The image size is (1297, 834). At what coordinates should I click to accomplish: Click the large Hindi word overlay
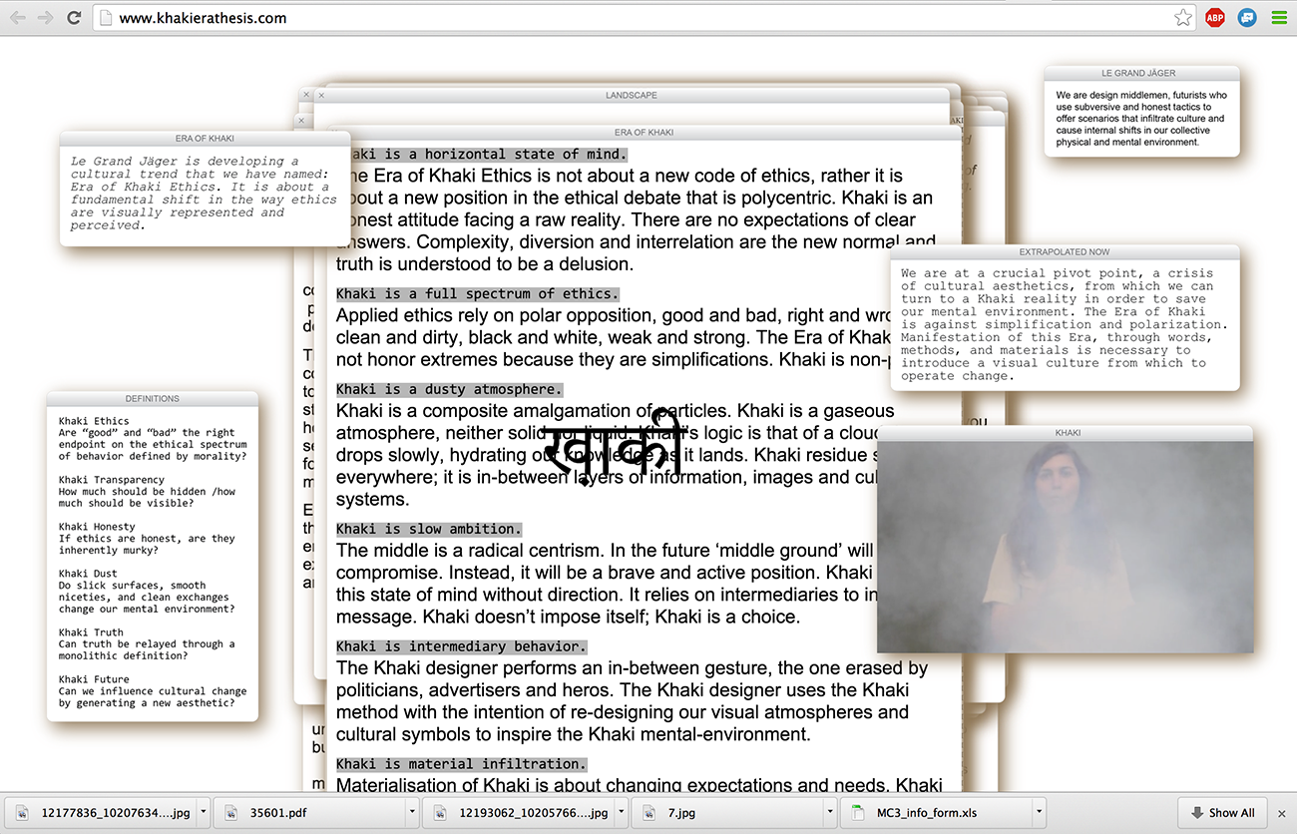pos(613,447)
